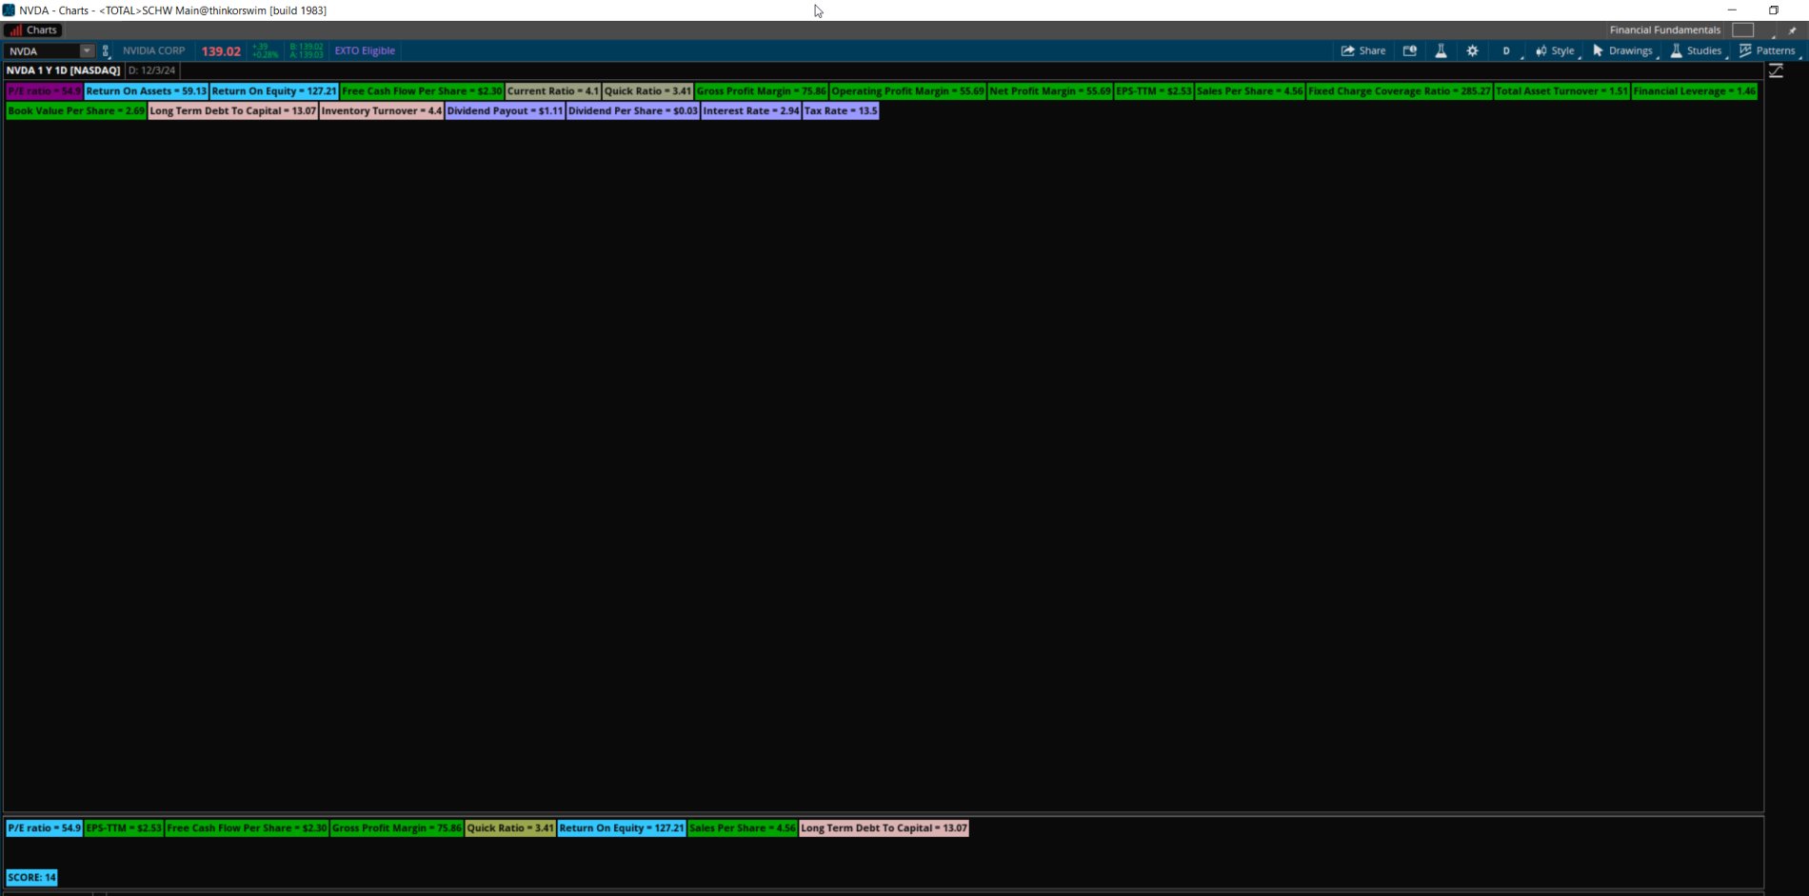Screen dimensions: 1809x896
Task: Click the drawing tool icon at chart's right edge
Action: click(1776, 71)
